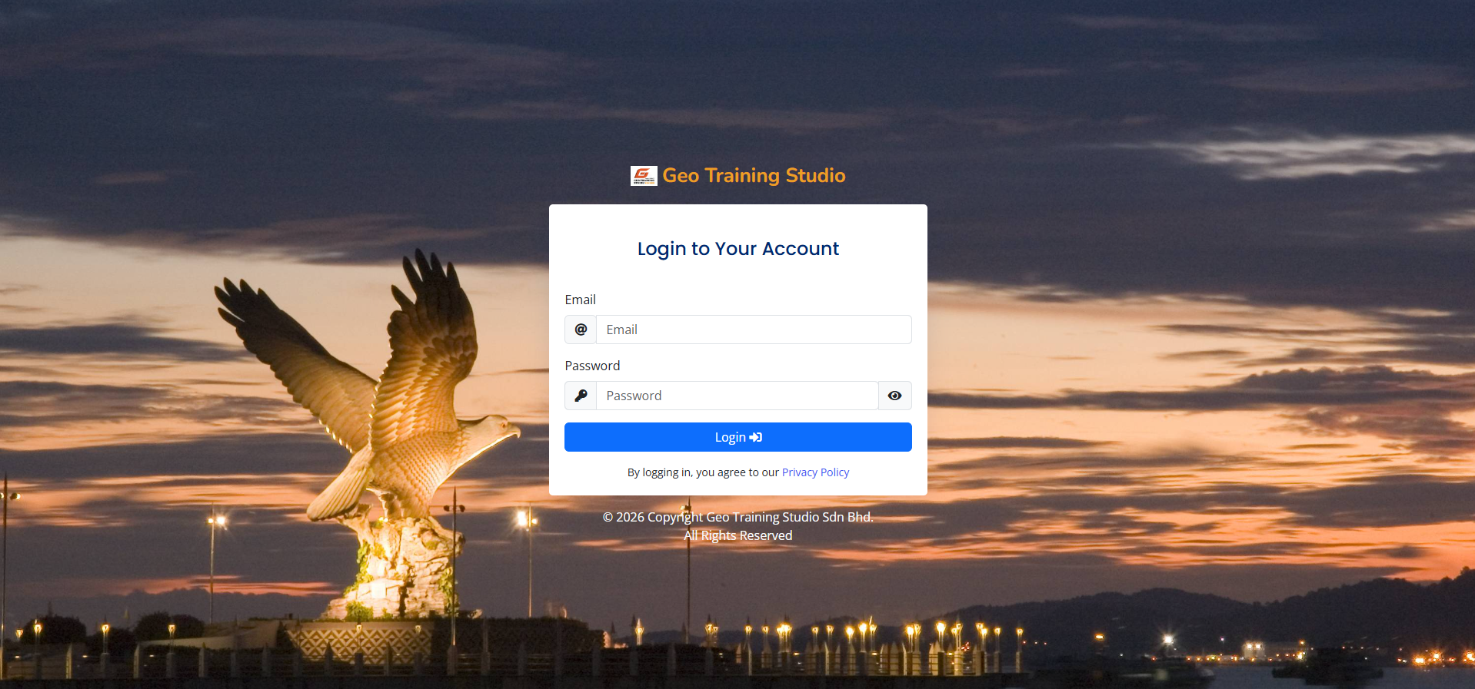Image resolution: width=1475 pixels, height=689 pixels.
Task: Click the key icon beside Password
Action: (581, 396)
